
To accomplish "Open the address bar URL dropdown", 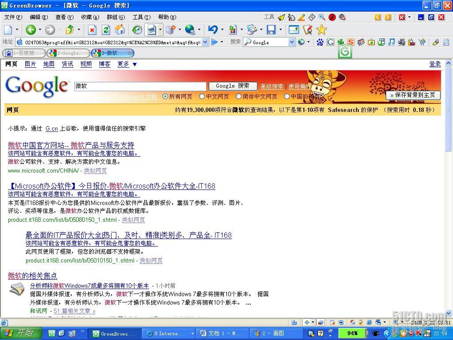I will pyautogui.click(x=205, y=42).
